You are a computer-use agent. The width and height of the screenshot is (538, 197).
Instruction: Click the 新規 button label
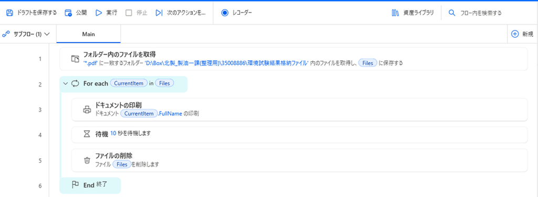[527, 34]
